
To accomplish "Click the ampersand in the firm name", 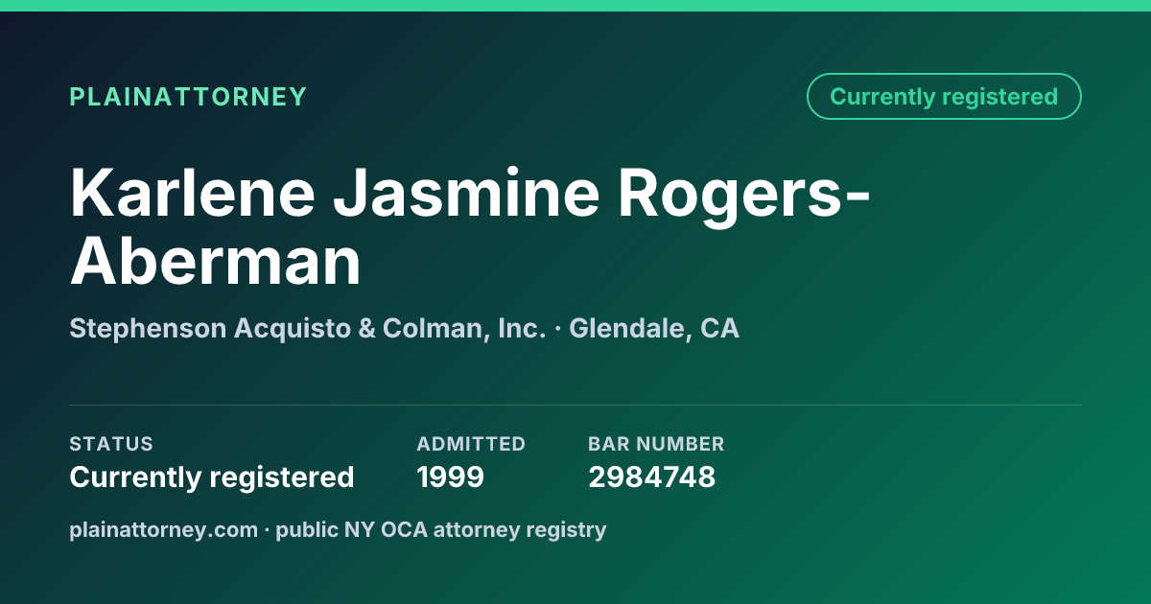I will pos(366,329).
